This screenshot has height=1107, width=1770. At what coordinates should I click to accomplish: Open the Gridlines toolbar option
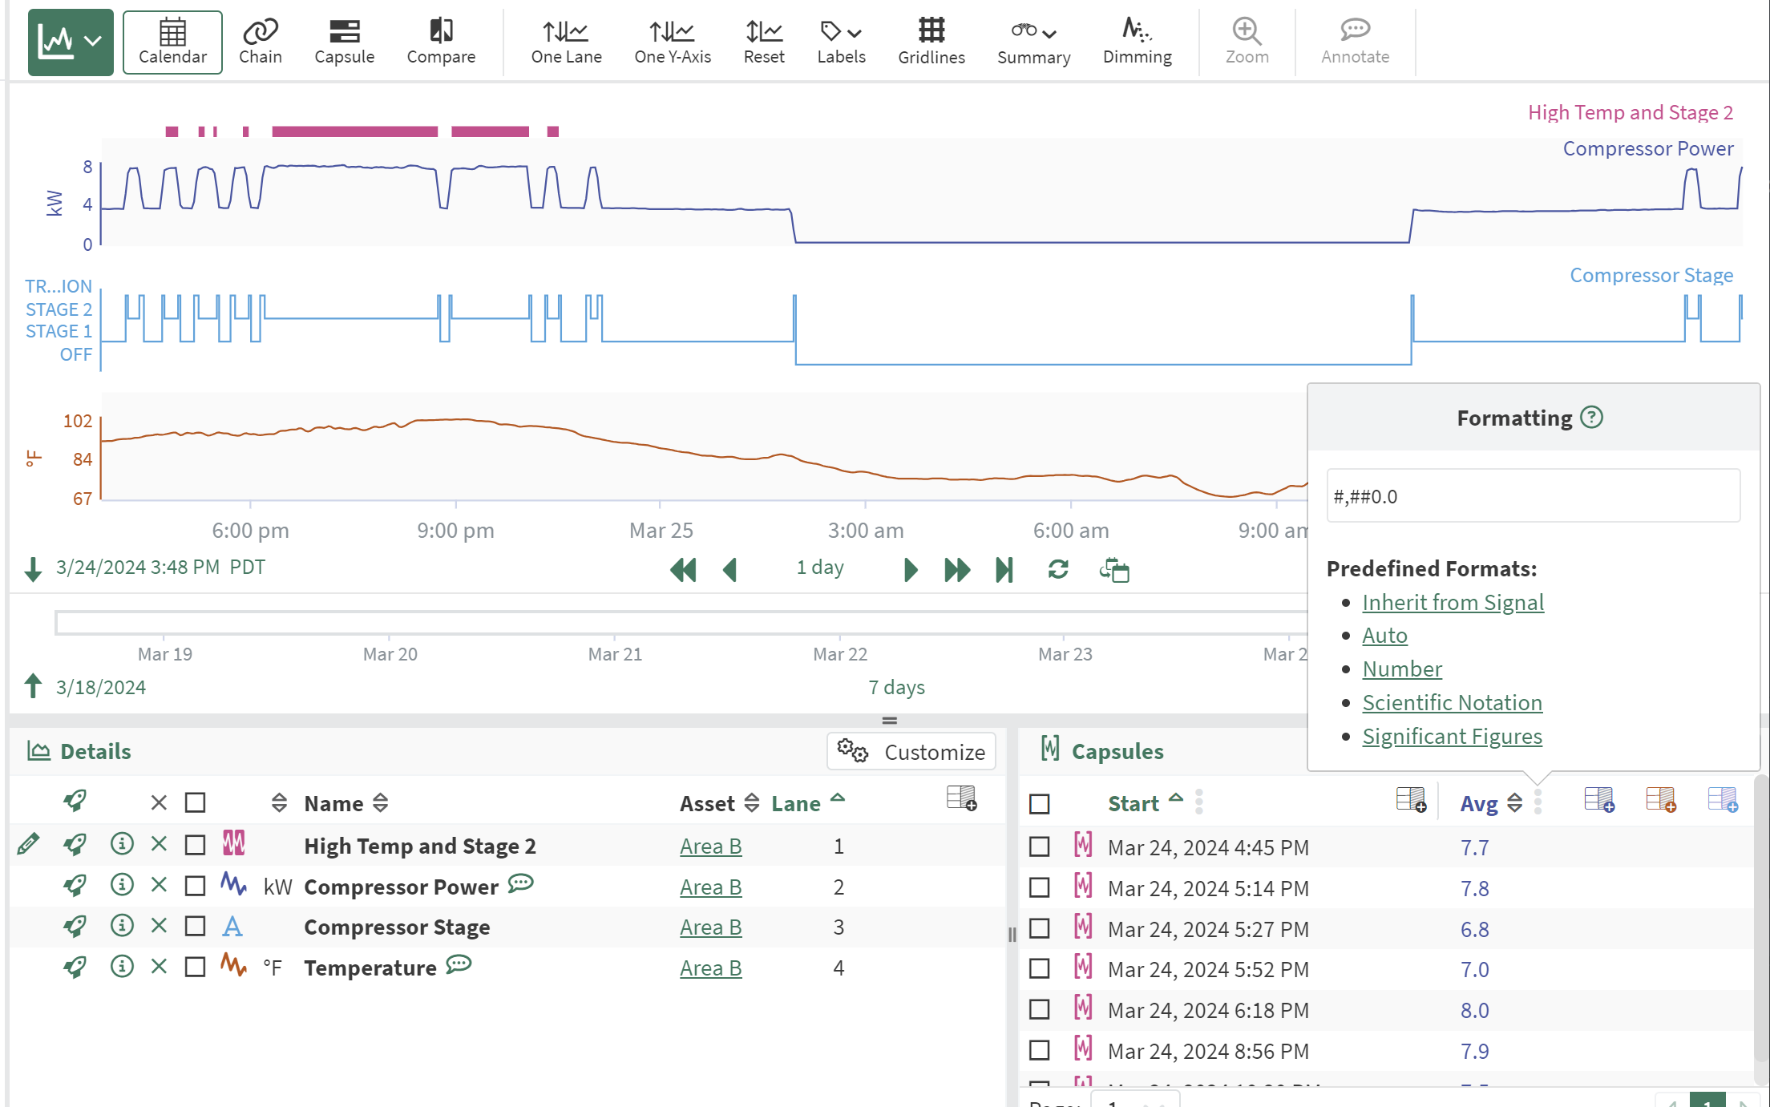[x=931, y=42]
